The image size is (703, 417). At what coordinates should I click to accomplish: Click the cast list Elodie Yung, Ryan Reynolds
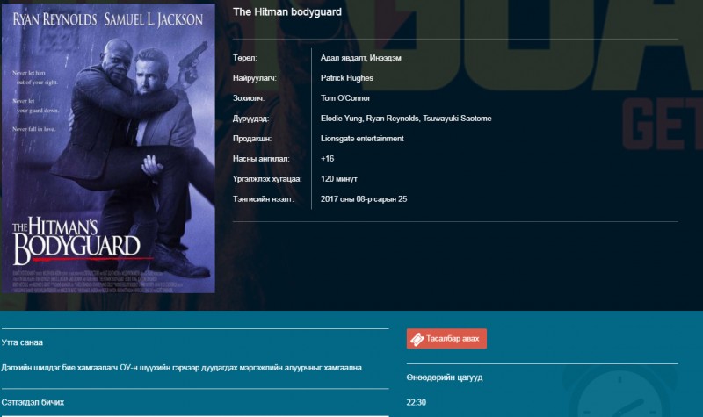(x=406, y=119)
